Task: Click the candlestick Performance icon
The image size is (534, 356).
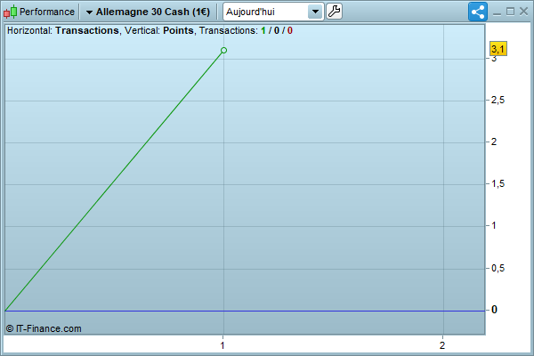Action: pos(10,12)
